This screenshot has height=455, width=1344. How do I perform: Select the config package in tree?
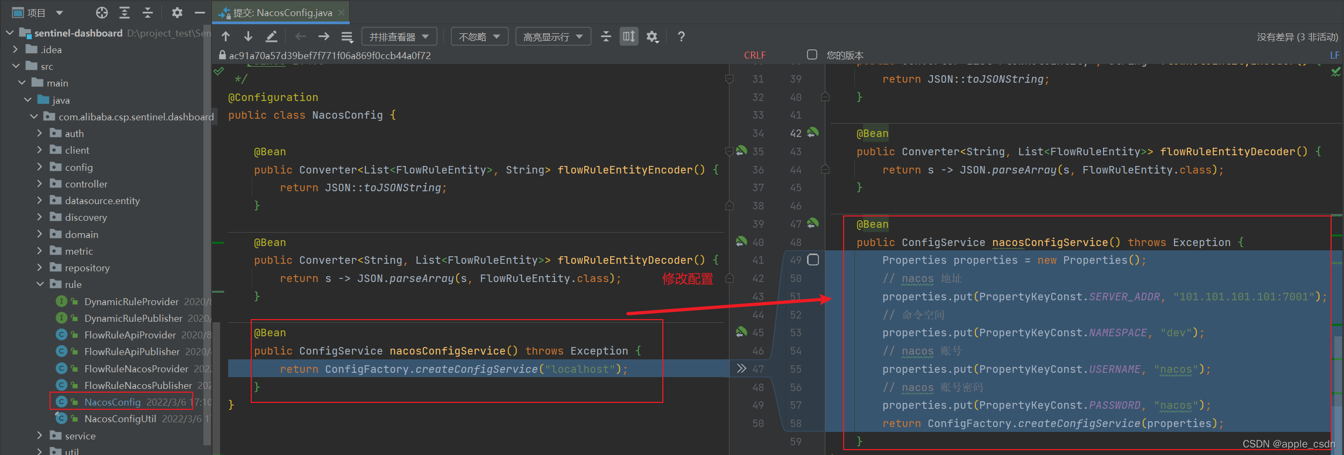[x=79, y=167]
